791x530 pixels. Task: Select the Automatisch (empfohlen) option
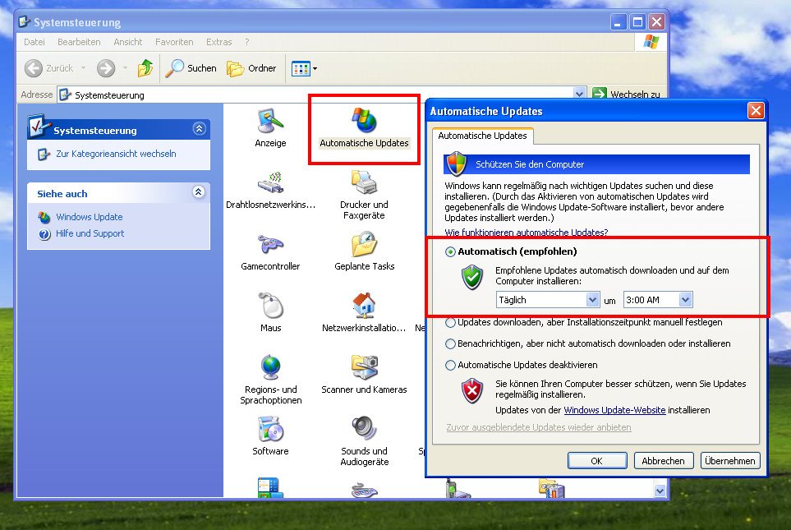tap(450, 251)
